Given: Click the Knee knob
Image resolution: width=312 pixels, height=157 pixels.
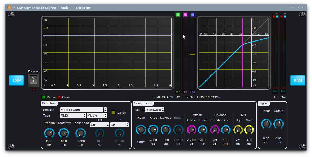Looking at the screenshot, I should (x=153, y=130).
